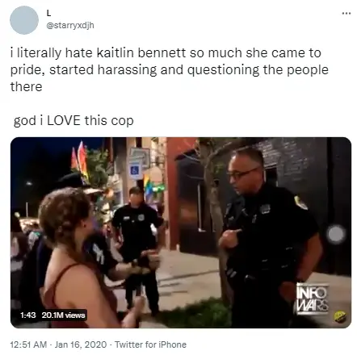
Task: Click the 20.1M views label
Action: pyautogui.click(x=63, y=315)
